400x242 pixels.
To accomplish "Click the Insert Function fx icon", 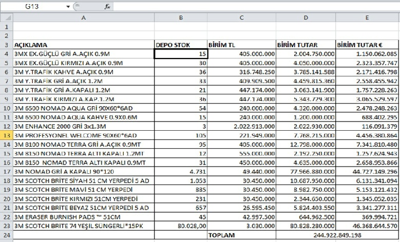I will coord(107,7).
